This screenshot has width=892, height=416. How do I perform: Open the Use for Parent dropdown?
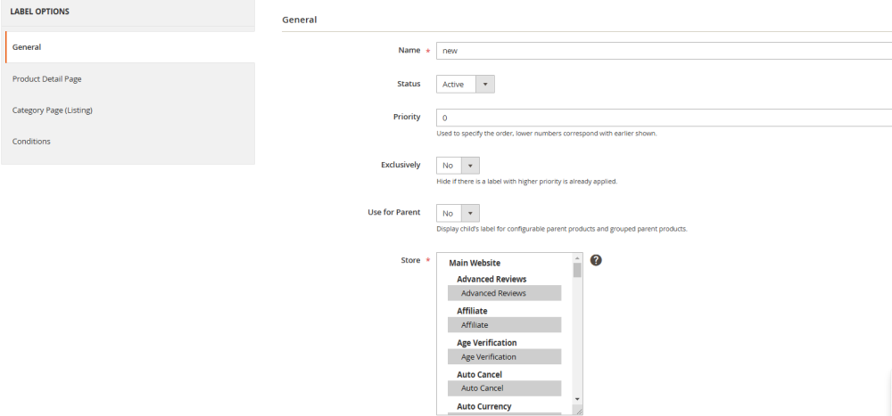(458, 213)
